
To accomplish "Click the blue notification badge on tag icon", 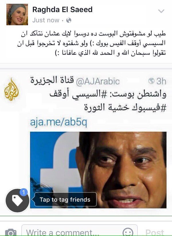I will [x=23, y=192].
